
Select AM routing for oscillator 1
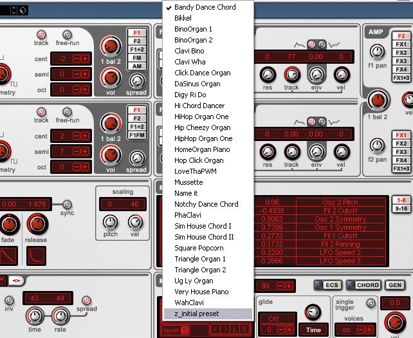pos(137,66)
